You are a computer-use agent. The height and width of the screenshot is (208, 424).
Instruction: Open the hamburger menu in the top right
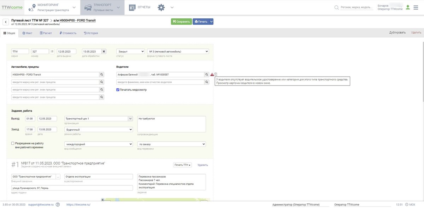pyautogui.click(x=416, y=7)
